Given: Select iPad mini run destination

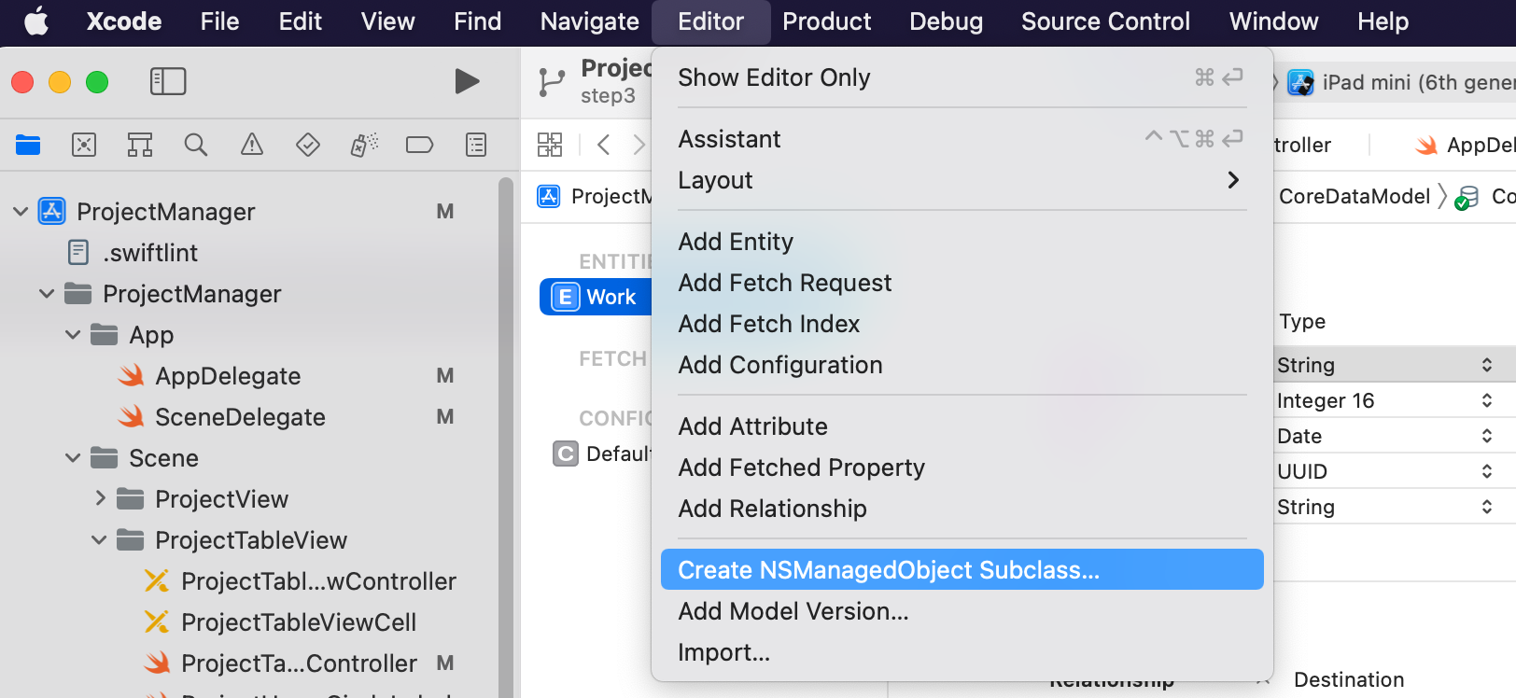Looking at the screenshot, I should click(1402, 82).
